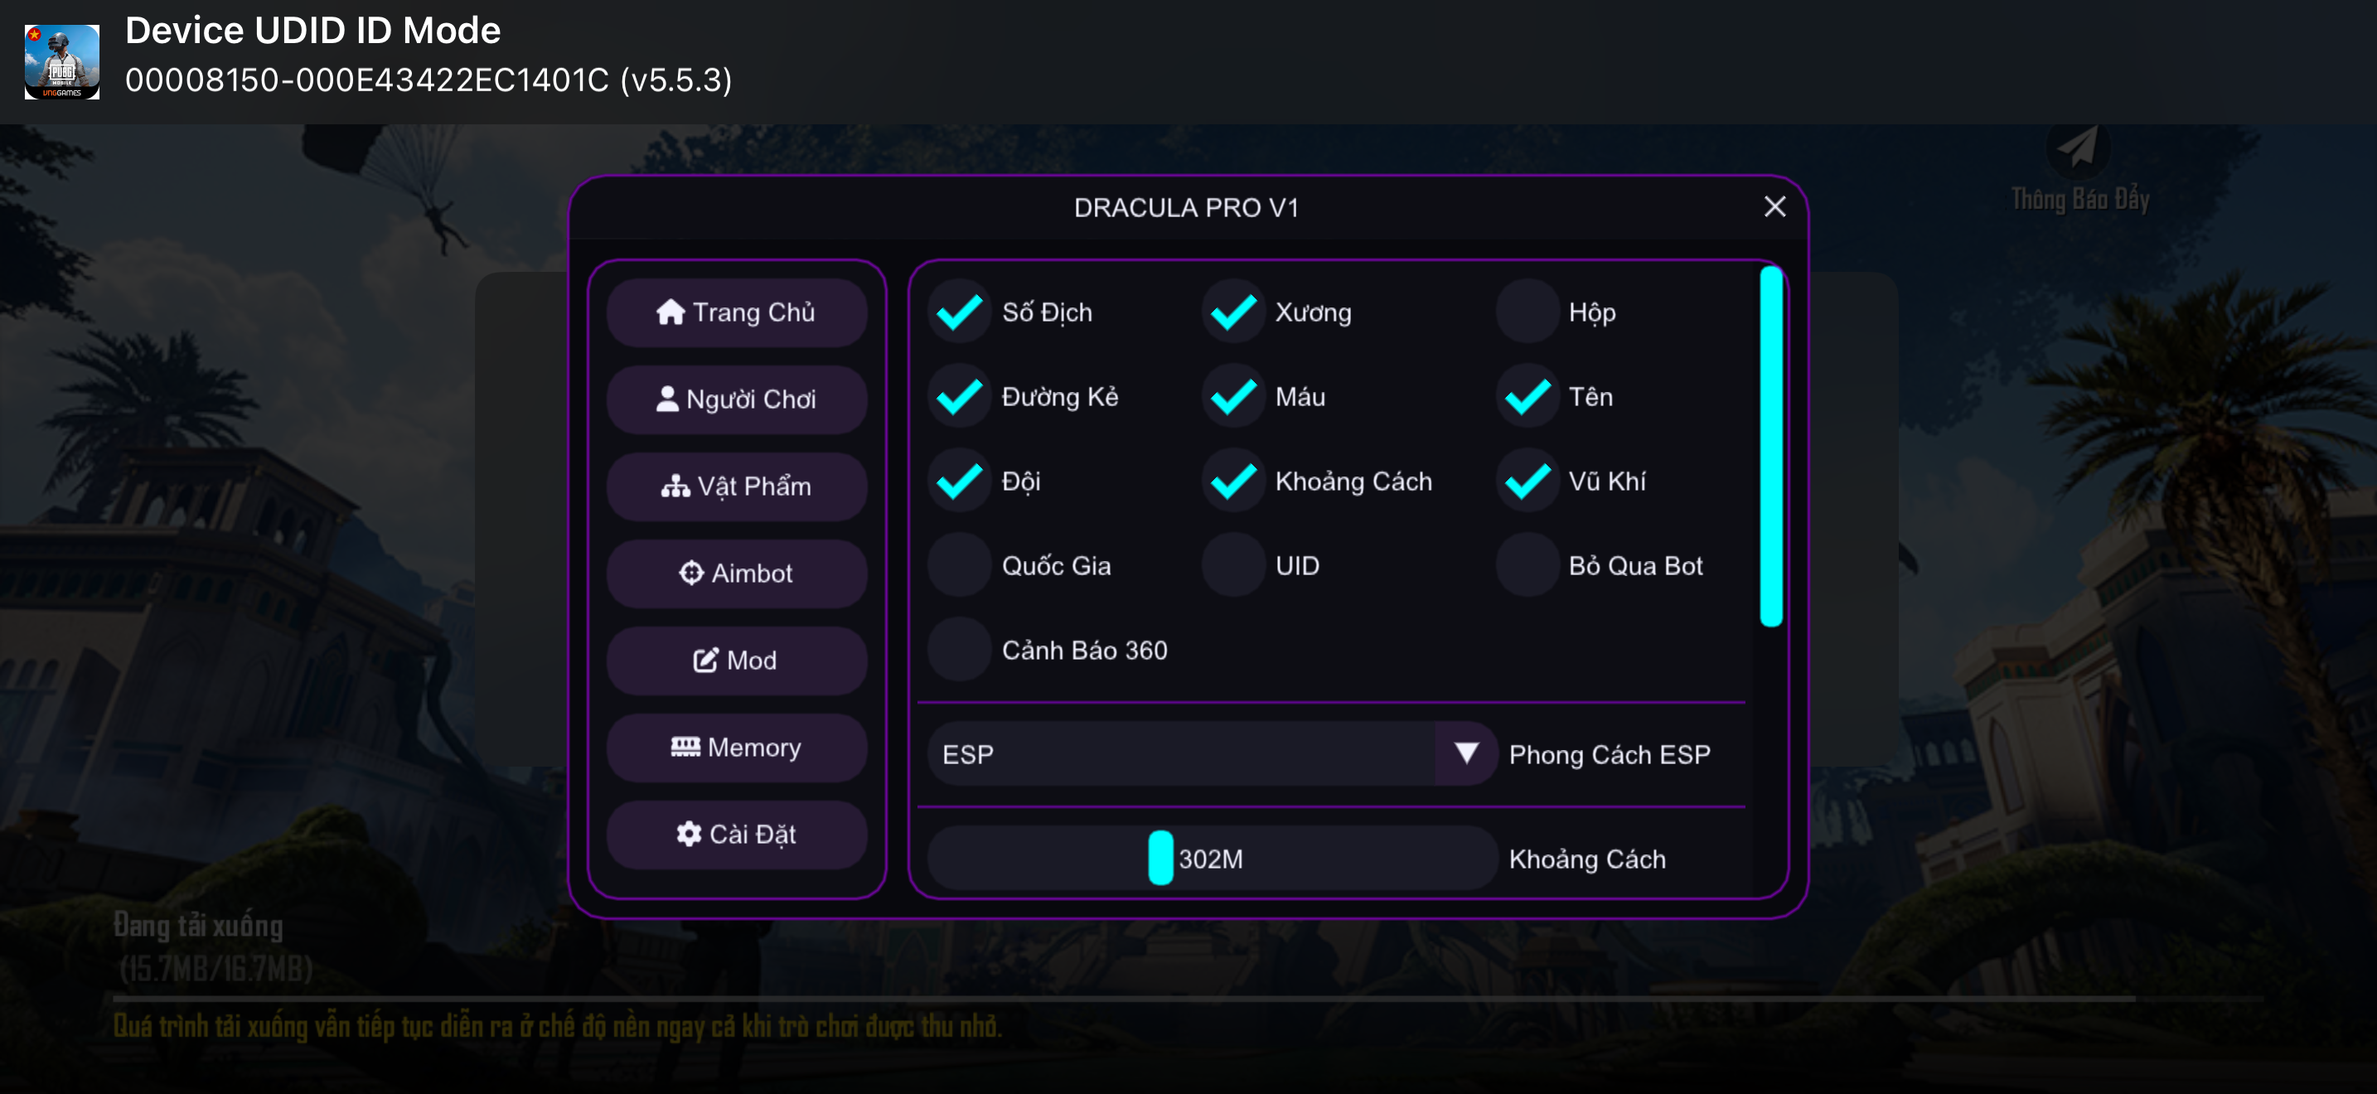
Task: Turn on the Bỏ Qua Bot checkbox
Action: click(1527, 565)
